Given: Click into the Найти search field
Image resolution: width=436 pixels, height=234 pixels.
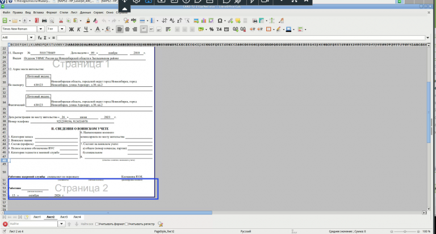Looking at the screenshot, I should pyautogui.click(x=33, y=224).
